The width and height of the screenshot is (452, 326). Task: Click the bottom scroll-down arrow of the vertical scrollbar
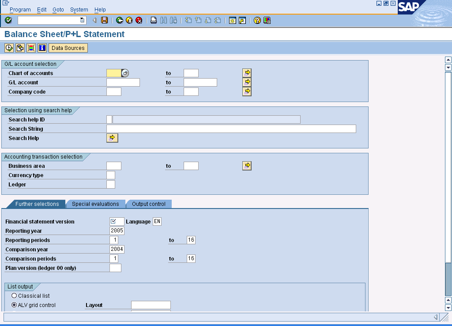point(448,308)
